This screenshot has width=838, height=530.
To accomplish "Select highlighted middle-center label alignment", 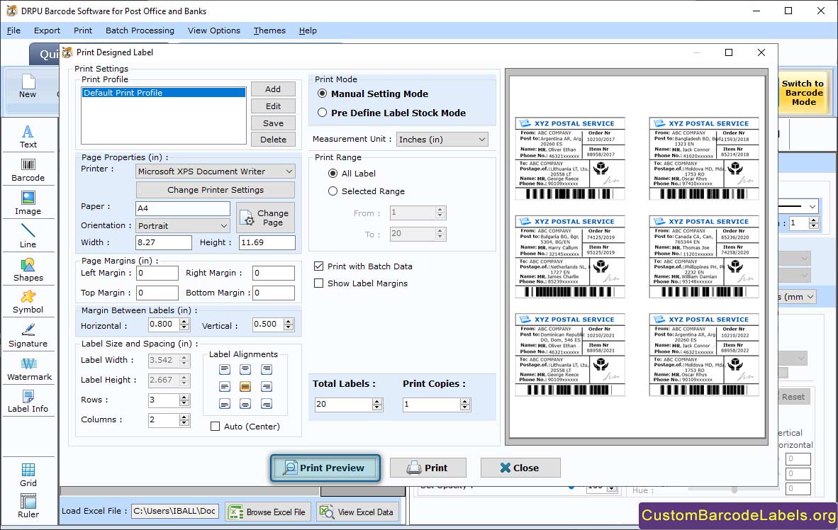I will tap(245, 386).
